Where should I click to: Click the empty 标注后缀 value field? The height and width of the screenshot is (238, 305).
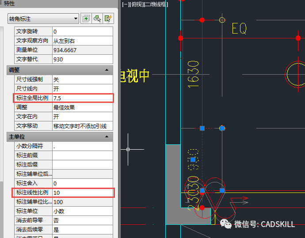[83, 165]
